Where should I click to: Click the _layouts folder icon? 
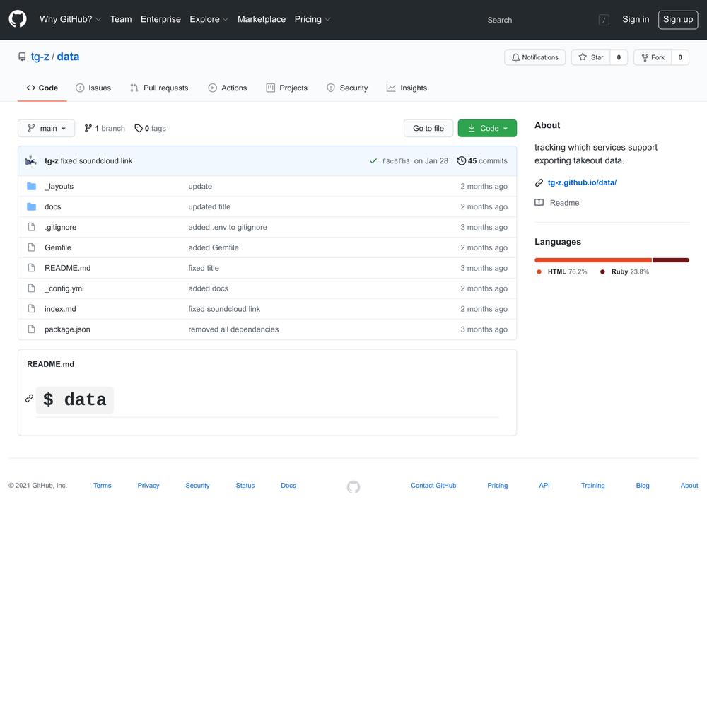(x=31, y=186)
